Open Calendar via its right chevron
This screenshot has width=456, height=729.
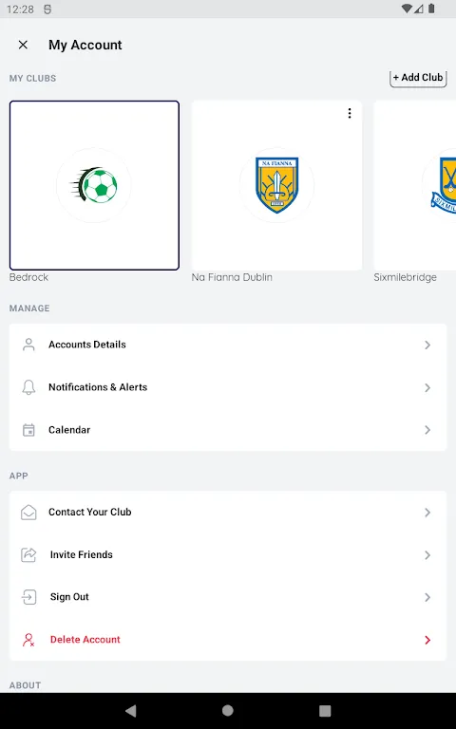427,430
